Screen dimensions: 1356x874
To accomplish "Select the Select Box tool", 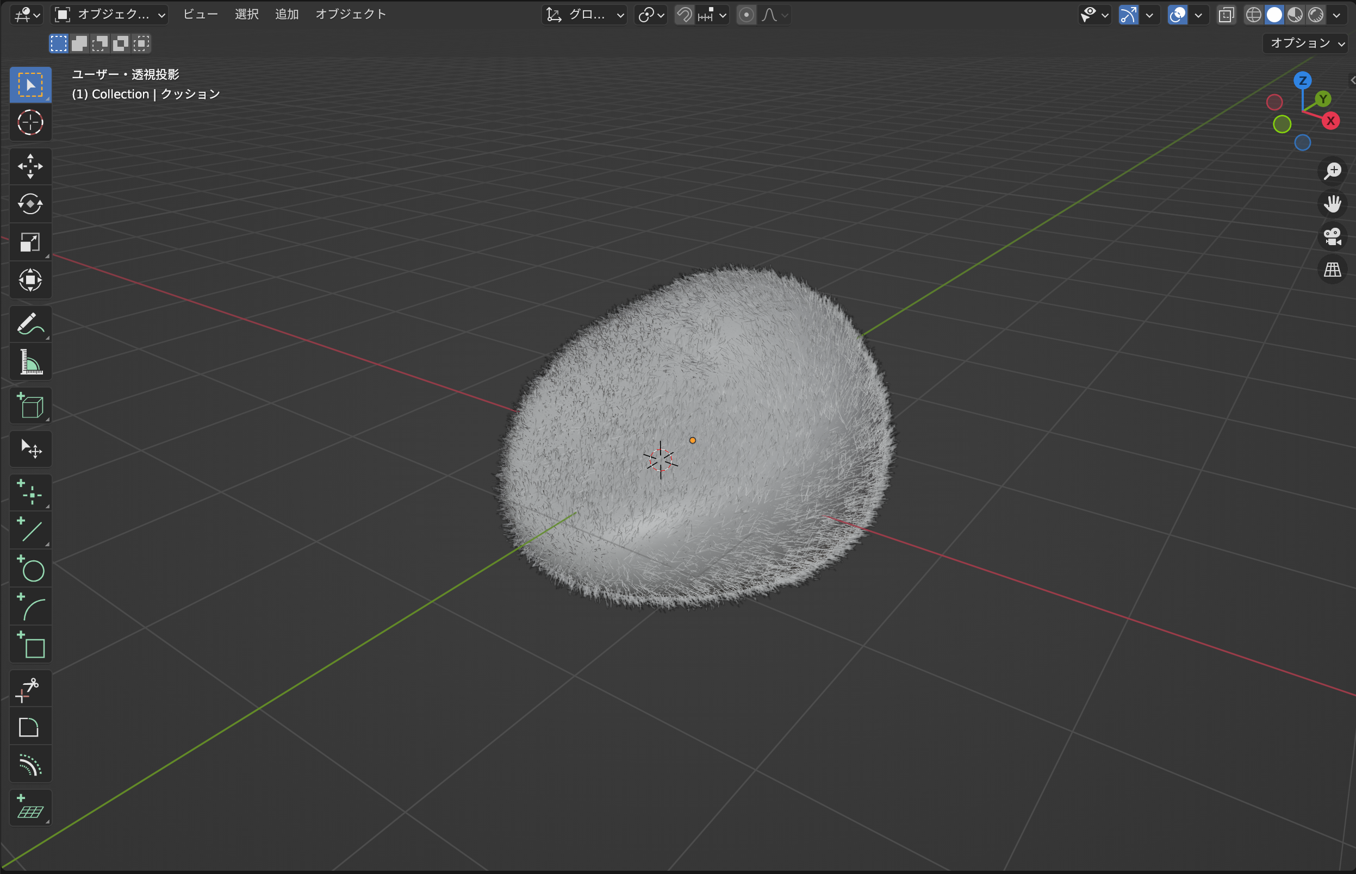I will pyautogui.click(x=30, y=85).
